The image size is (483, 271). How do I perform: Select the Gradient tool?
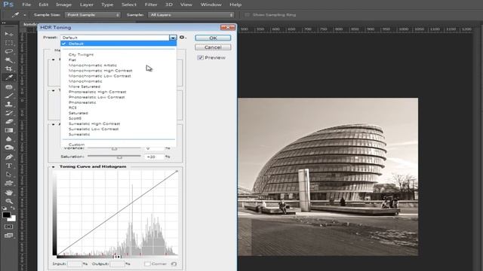[9, 130]
